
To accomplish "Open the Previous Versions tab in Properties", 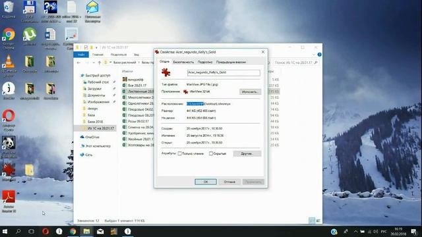I will point(231,62).
